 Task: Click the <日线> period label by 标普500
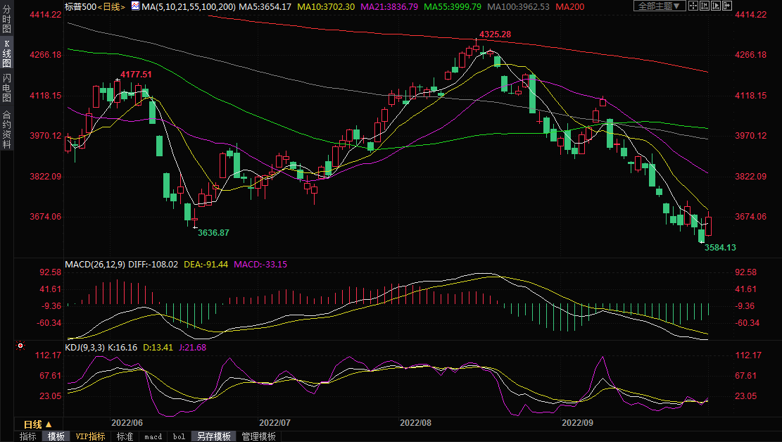[111, 6]
